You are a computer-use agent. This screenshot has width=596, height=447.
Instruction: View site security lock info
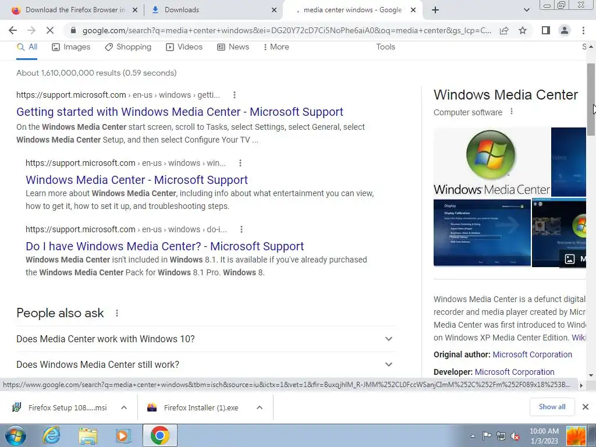click(x=73, y=30)
